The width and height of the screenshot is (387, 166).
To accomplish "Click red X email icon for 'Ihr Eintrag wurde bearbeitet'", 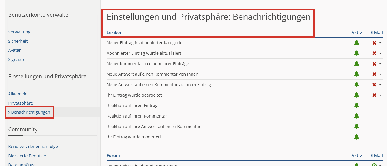I will 374,95.
